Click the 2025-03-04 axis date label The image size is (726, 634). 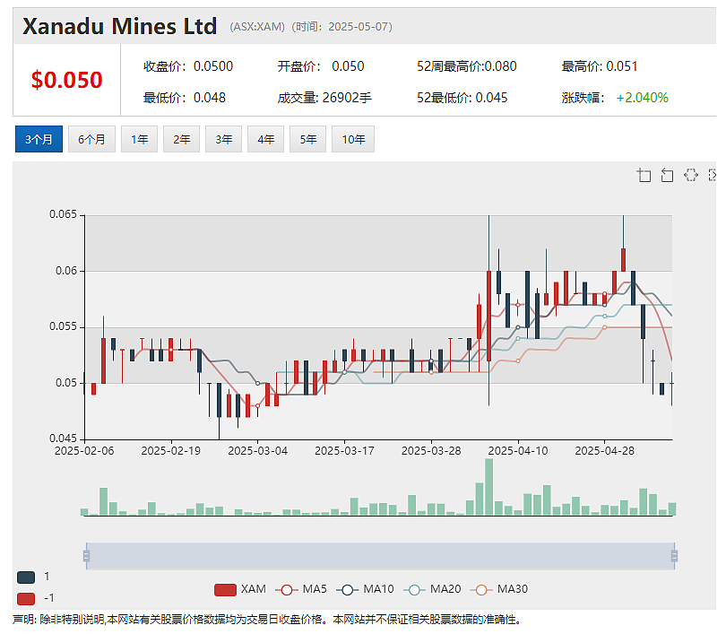(x=258, y=450)
